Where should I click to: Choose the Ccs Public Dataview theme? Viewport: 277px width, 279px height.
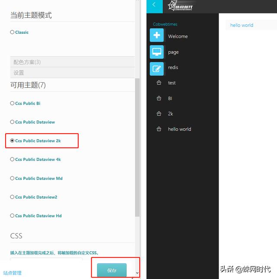(x=12, y=122)
